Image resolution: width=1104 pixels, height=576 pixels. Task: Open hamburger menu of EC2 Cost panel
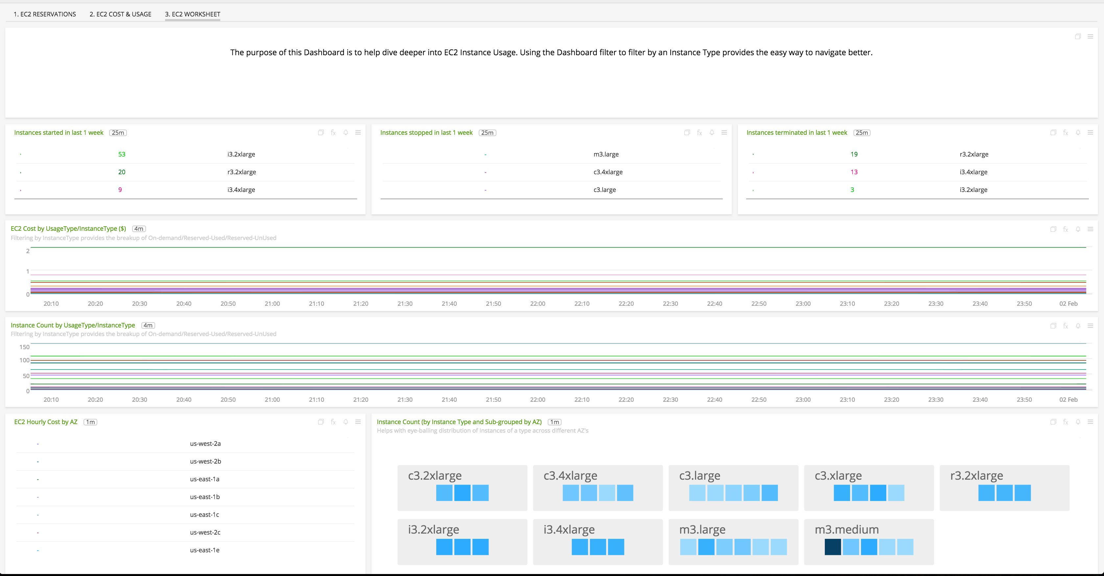click(x=1090, y=229)
